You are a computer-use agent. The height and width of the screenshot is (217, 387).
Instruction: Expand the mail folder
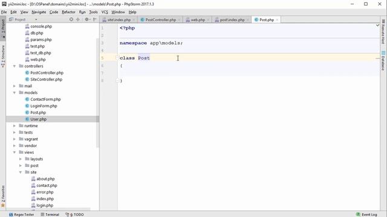coord(15,86)
